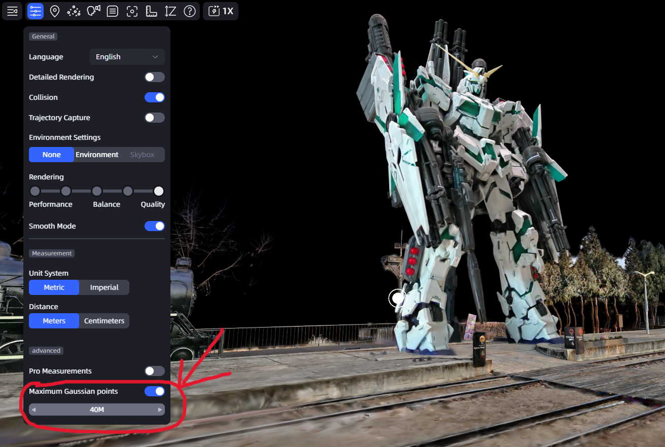Click the settings sliders icon

(35, 11)
